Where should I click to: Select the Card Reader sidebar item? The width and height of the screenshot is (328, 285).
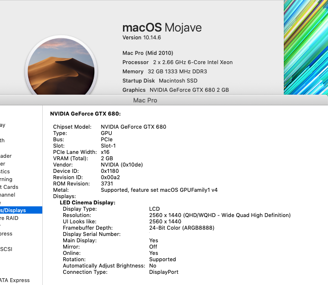[6, 156]
